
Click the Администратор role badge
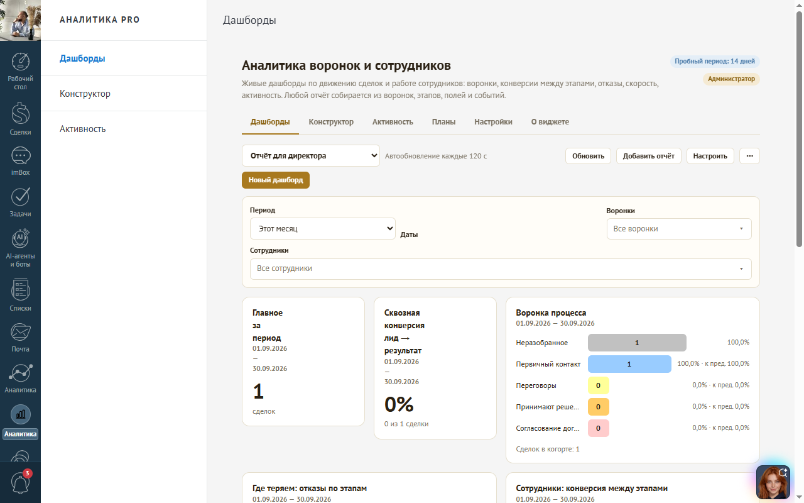click(x=731, y=79)
